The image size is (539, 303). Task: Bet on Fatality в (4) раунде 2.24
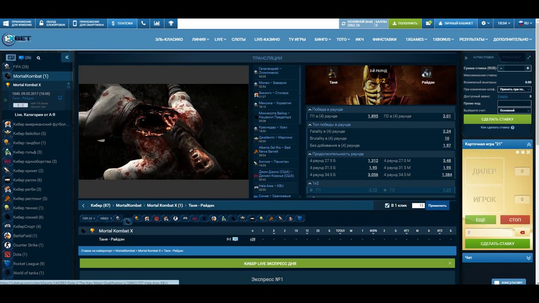coord(447,131)
